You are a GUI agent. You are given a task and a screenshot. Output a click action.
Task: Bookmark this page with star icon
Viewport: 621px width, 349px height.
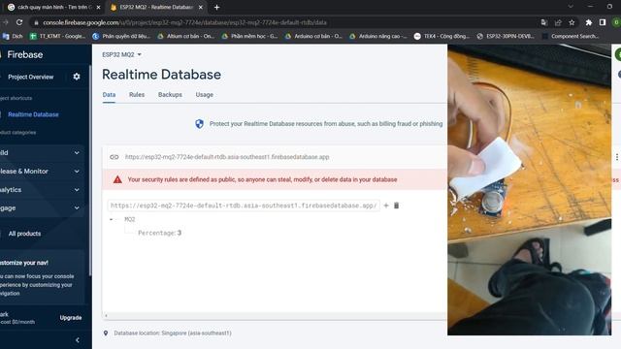click(x=572, y=22)
